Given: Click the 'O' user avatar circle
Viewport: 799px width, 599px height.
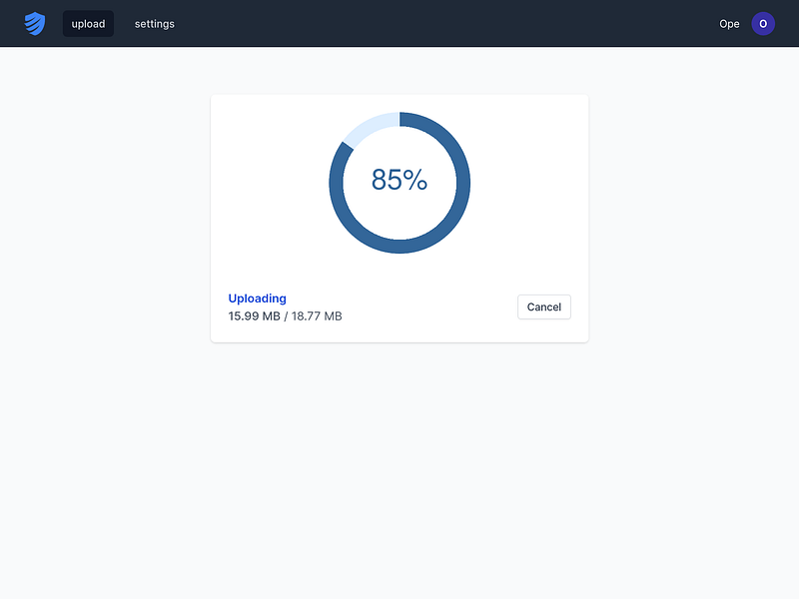Looking at the screenshot, I should point(763,23).
